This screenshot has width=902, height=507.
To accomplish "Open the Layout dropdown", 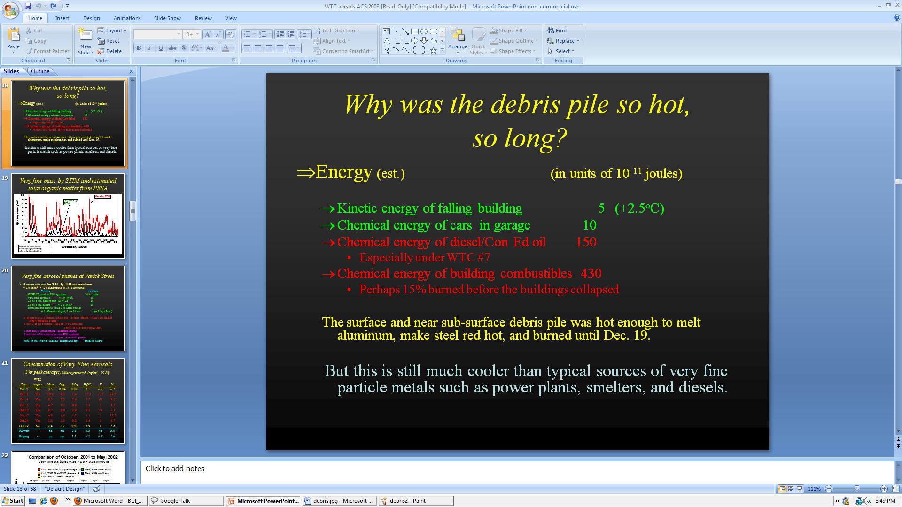I will click(112, 31).
